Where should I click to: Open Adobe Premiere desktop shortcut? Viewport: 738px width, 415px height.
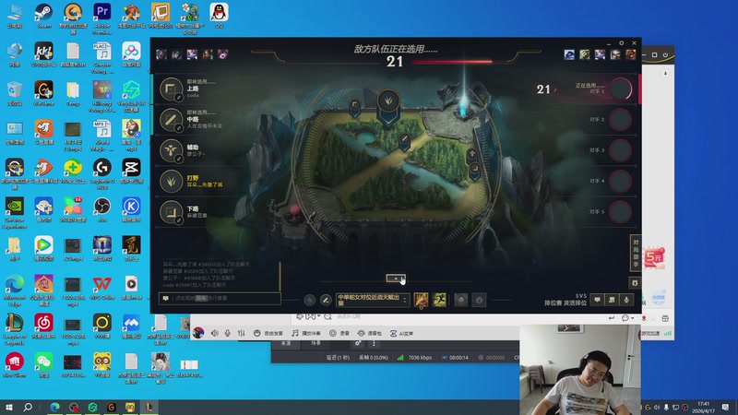click(x=102, y=18)
